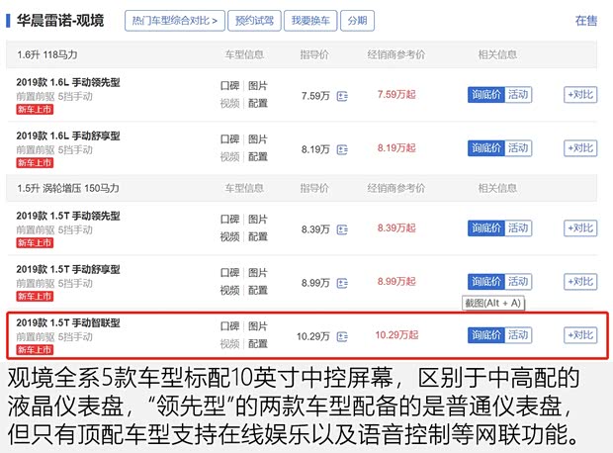The width and height of the screenshot is (613, 453).
Task: Click 新车上市 tag under 1.5T 手动智联型
Action: [35, 350]
